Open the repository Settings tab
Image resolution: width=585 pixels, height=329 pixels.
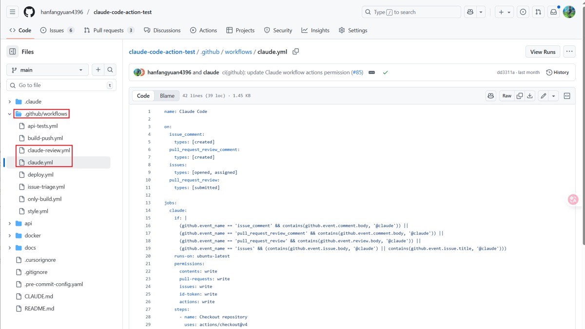tap(353, 30)
